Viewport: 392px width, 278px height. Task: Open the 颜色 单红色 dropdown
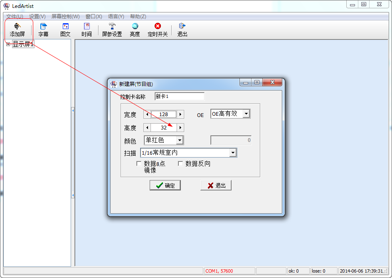[x=180, y=140]
